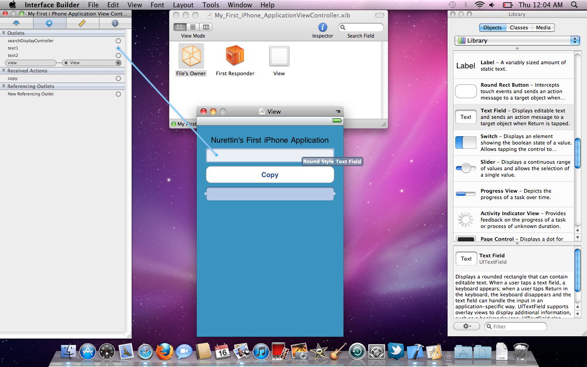Click the first text field in View
This screenshot has height=367, width=587.
point(270,156)
